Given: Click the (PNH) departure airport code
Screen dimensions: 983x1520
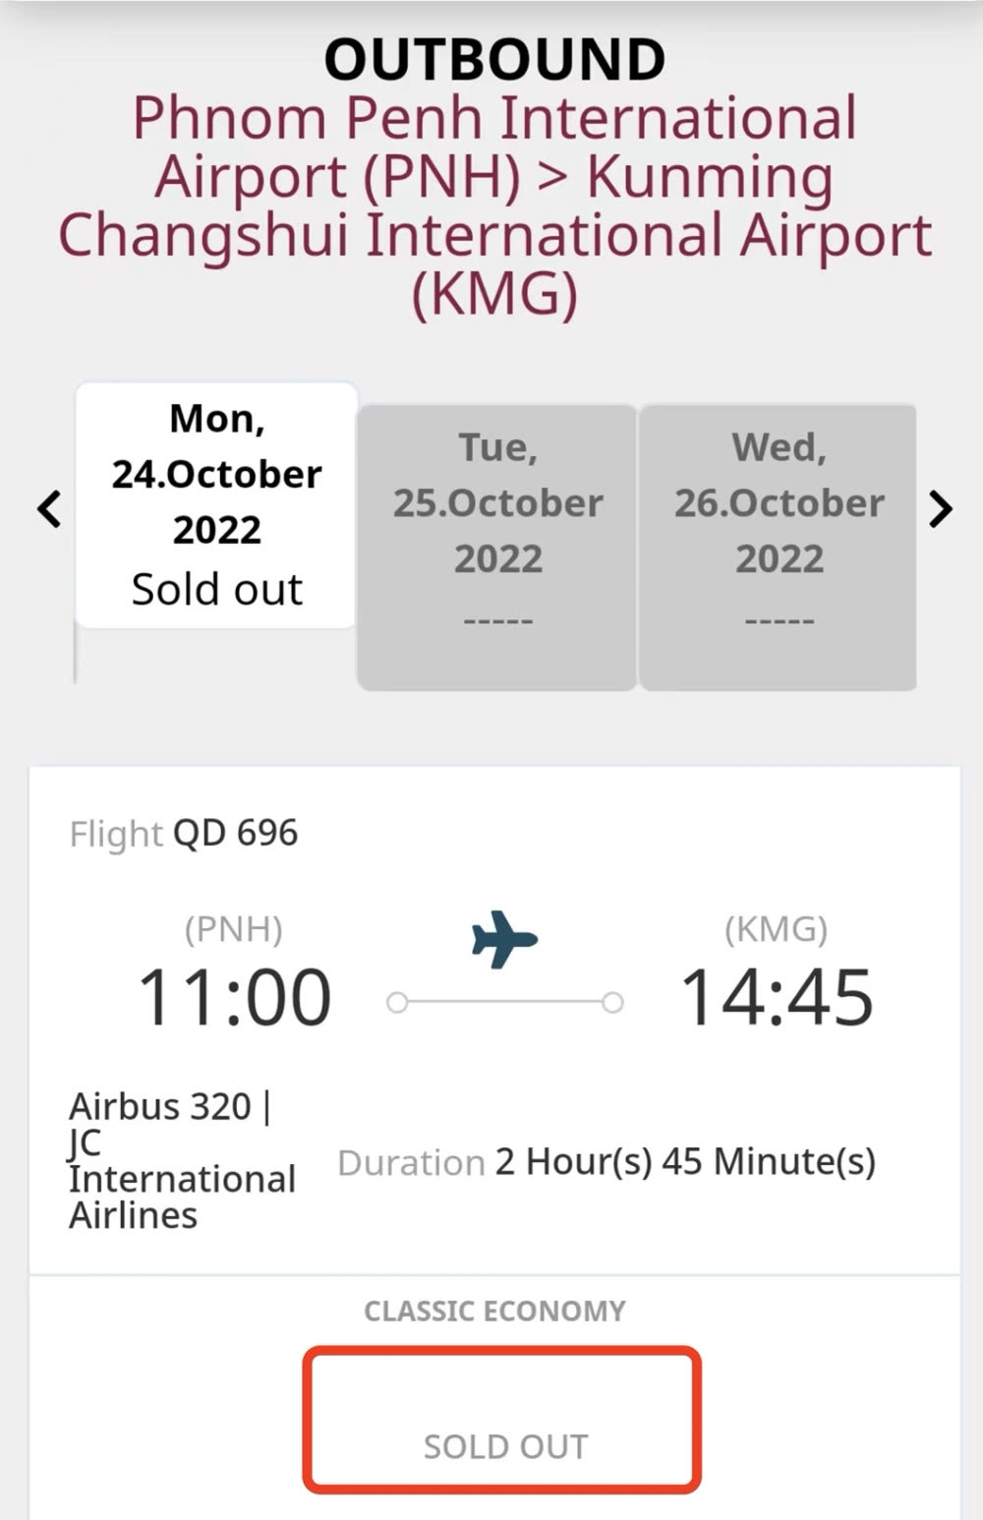Looking at the screenshot, I should click(x=234, y=929).
